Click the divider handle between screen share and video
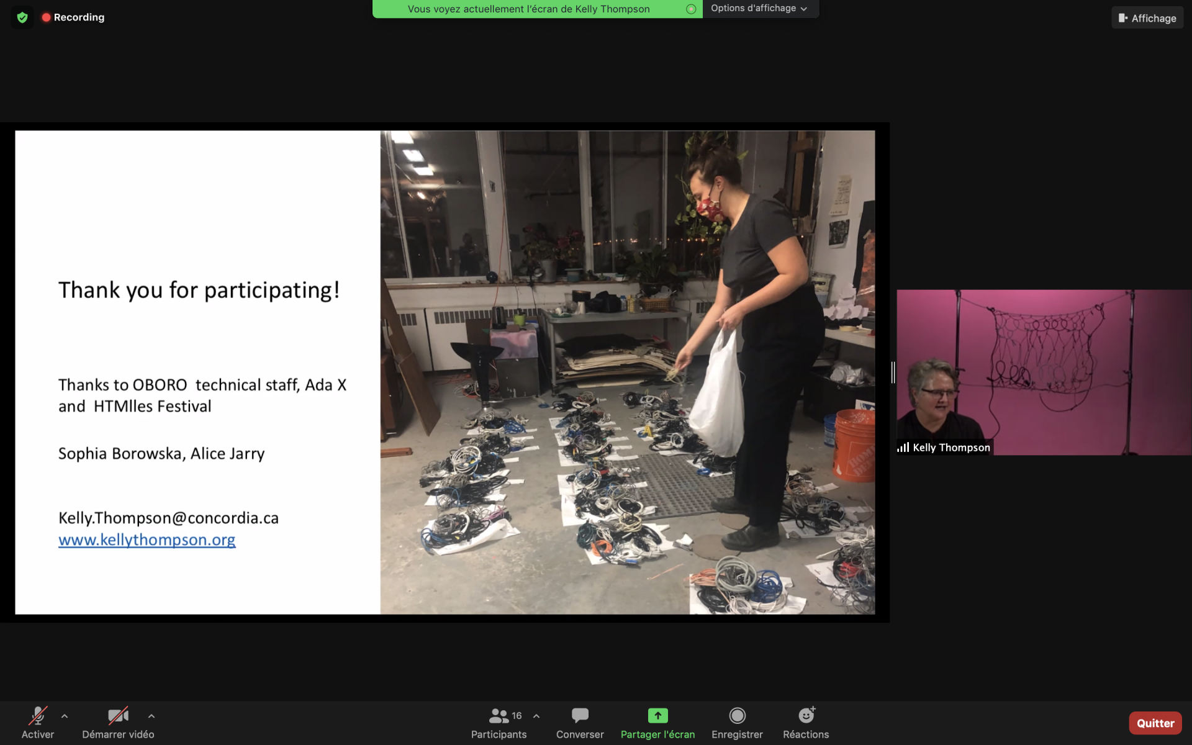1192x745 pixels. (x=893, y=372)
